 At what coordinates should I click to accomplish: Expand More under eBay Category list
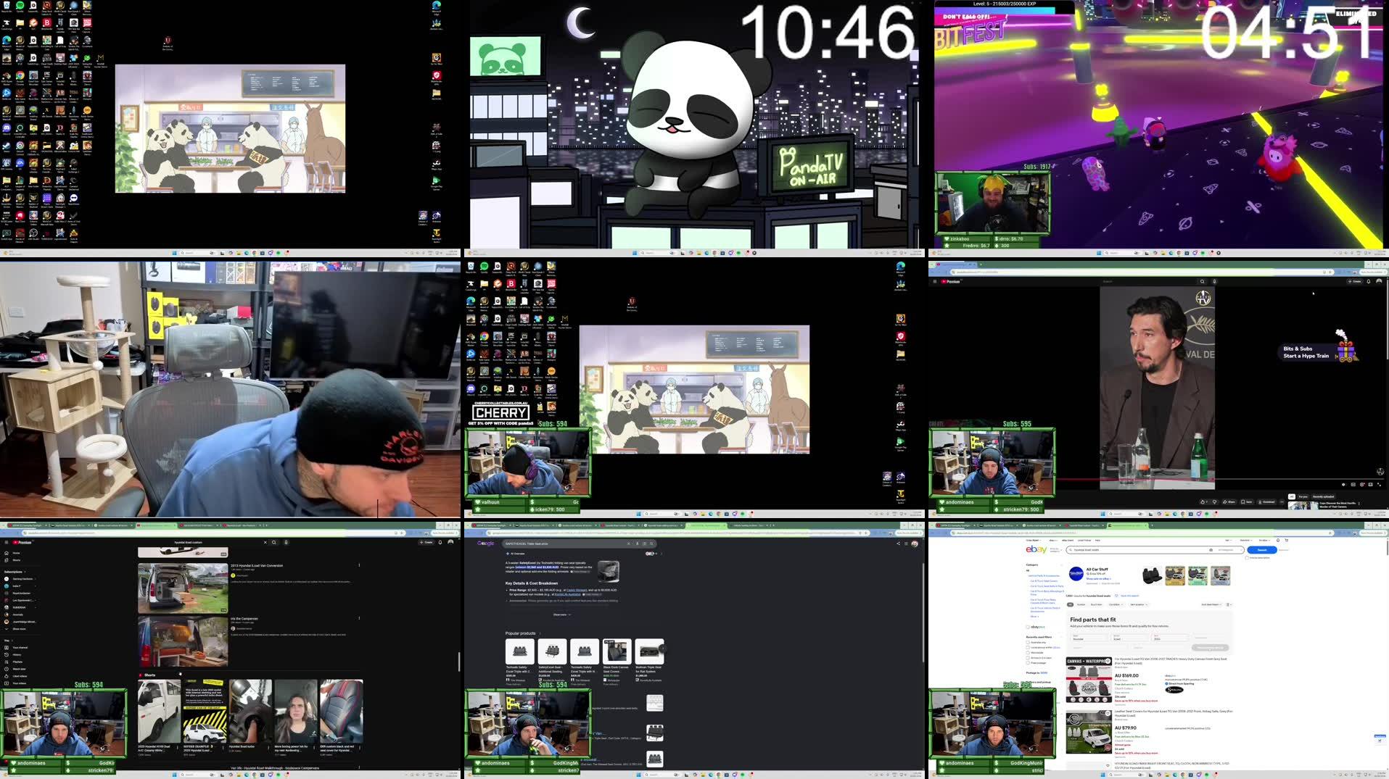(1034, 617)
